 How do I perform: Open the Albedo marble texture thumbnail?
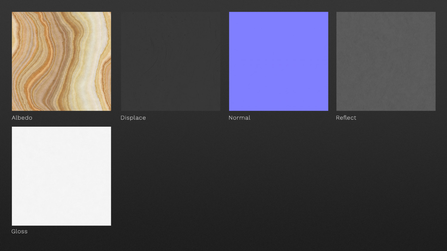[61, 61]
